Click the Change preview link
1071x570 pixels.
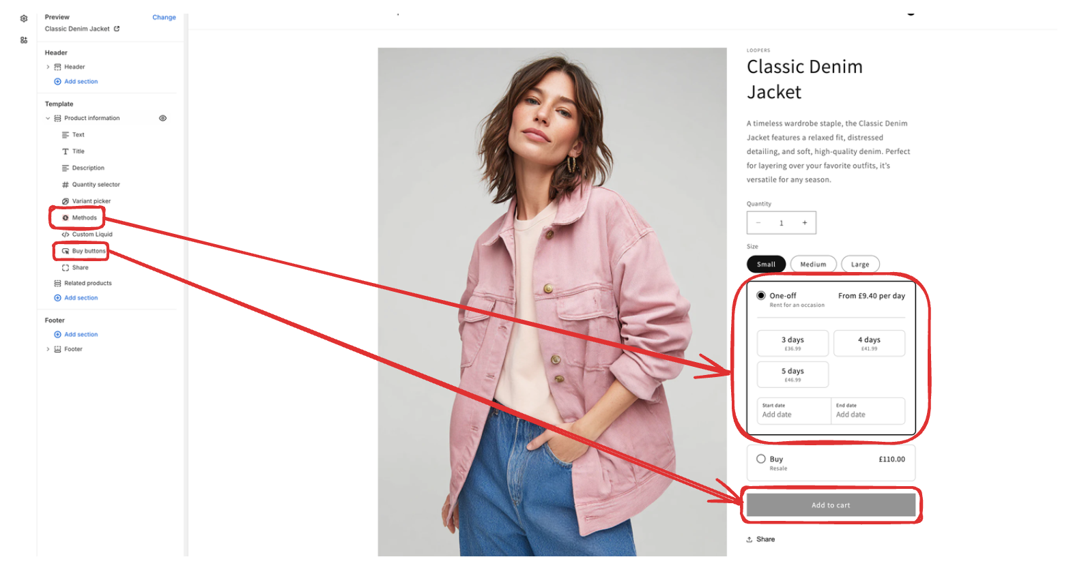(164, 17)
